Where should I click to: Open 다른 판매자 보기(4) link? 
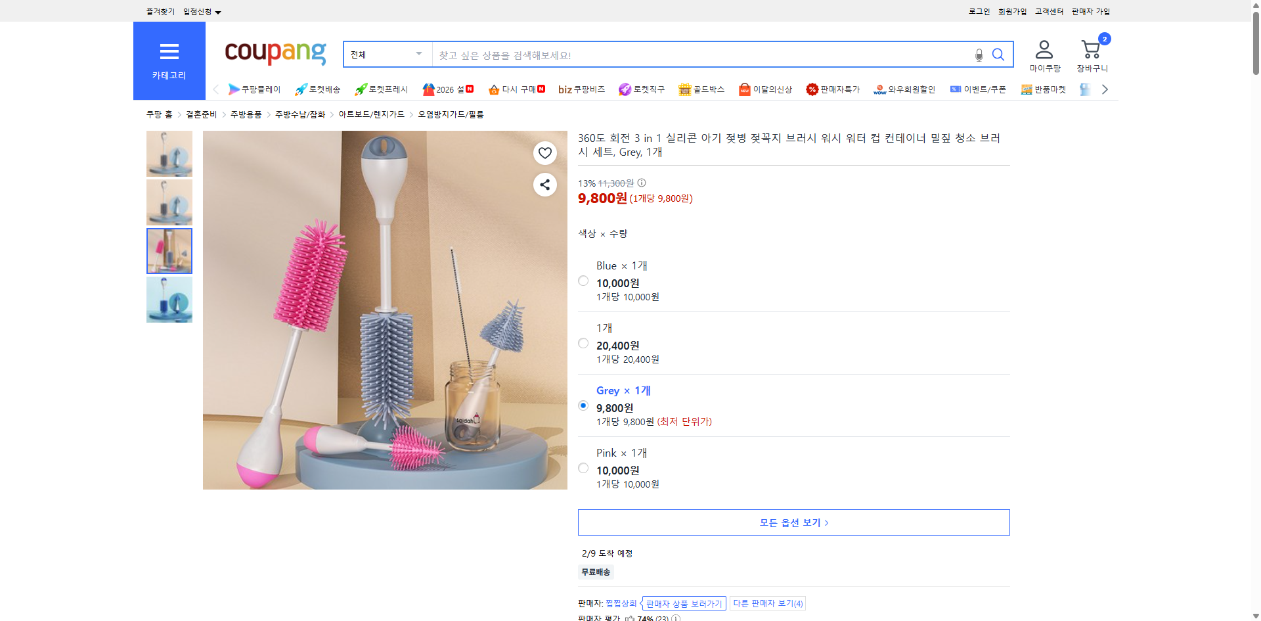(767, 603)
